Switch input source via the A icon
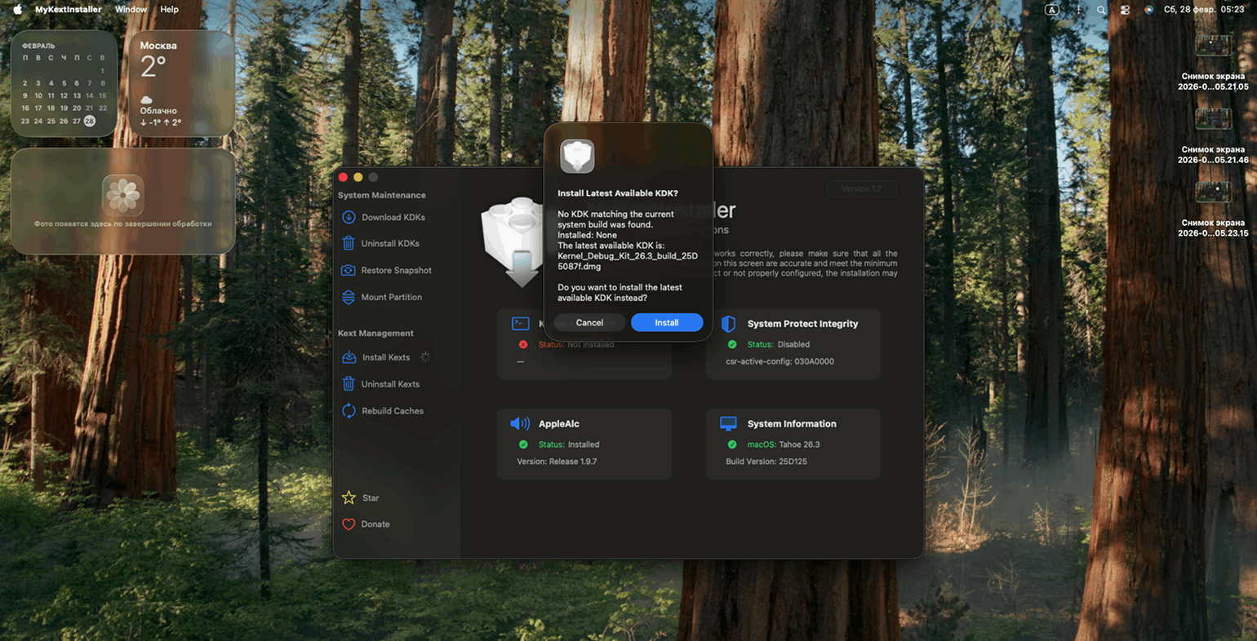 coord(1052,10)
